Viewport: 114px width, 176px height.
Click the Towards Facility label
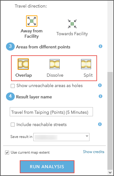(72, 34)
